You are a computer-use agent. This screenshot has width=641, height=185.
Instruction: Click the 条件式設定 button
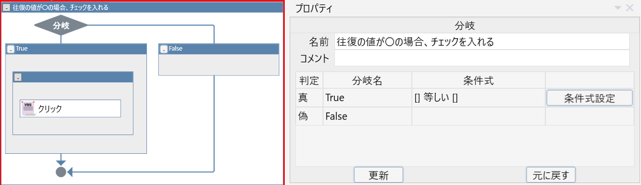(589, 98)
